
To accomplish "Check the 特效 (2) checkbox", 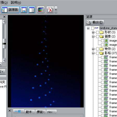I will tap(97, 49).
